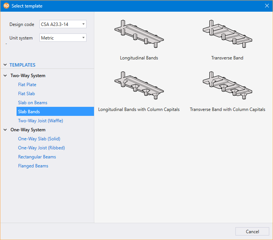Click the Longitudinal Bands with Column Capitals caption
Image resolution: width=273 pixels, height=240 pixels.
(139, 109)
